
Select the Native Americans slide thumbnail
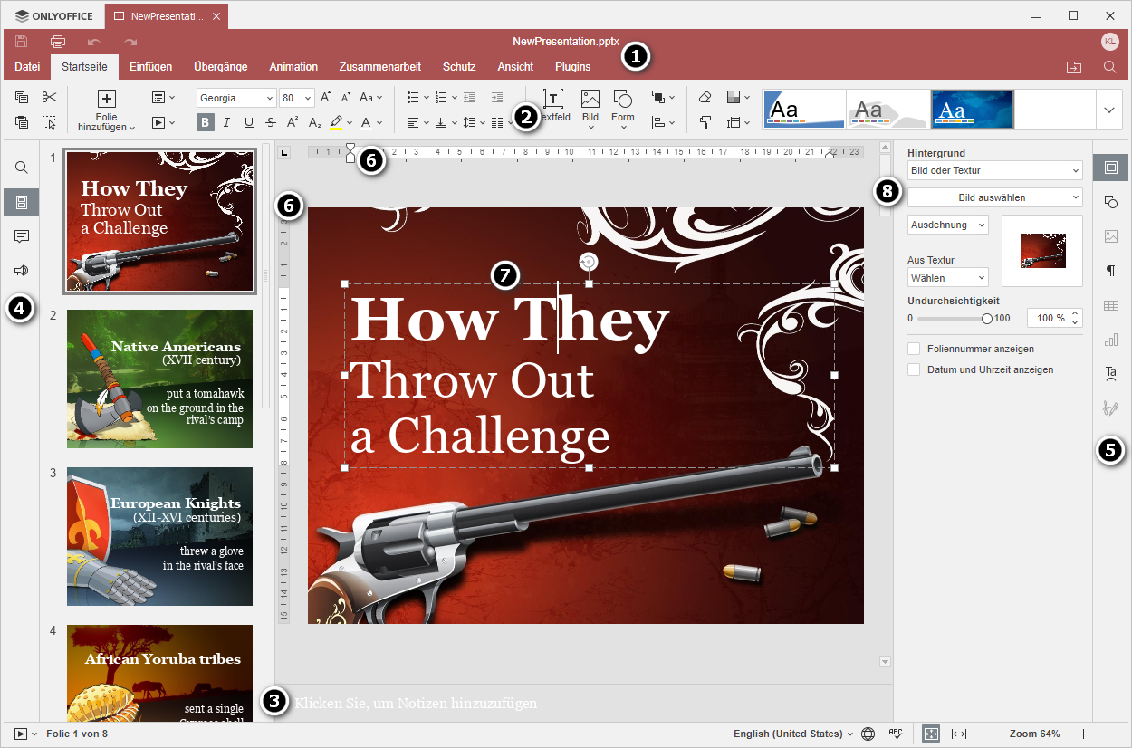(159, 379)
